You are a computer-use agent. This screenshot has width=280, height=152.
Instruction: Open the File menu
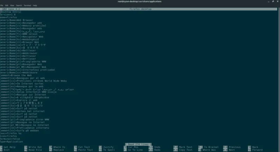point(2,6)
